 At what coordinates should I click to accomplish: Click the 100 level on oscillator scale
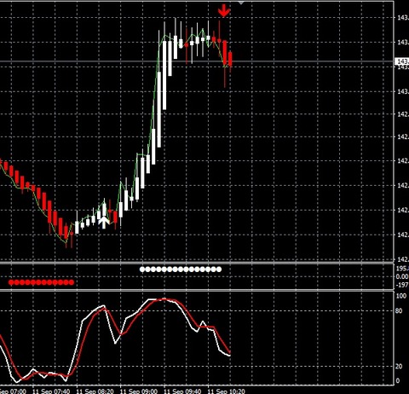(401, 296)
